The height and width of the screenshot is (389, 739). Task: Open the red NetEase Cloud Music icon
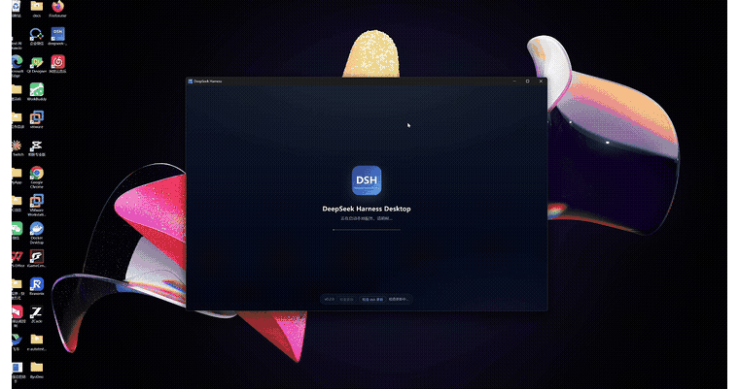(57, 64)
